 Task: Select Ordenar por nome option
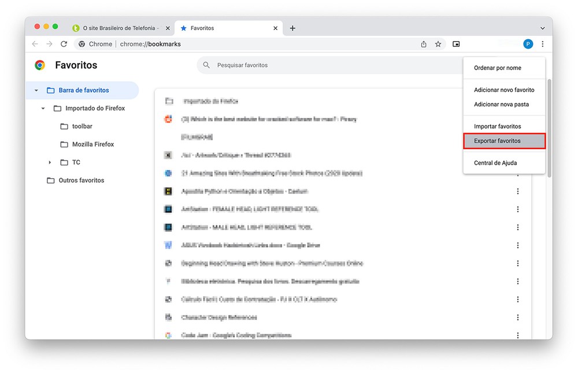point(497,68)
